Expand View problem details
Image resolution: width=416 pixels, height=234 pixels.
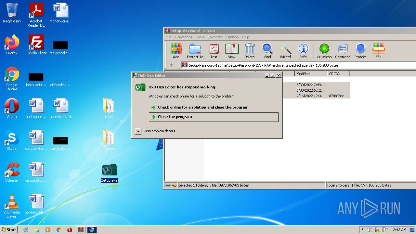click(155, 131)
